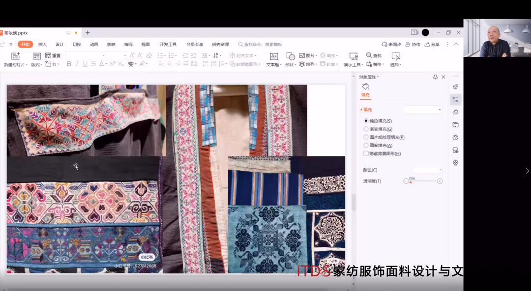Click the New Slide (新建幻灯片) icon
531x291 pixels.
[15, 56]
